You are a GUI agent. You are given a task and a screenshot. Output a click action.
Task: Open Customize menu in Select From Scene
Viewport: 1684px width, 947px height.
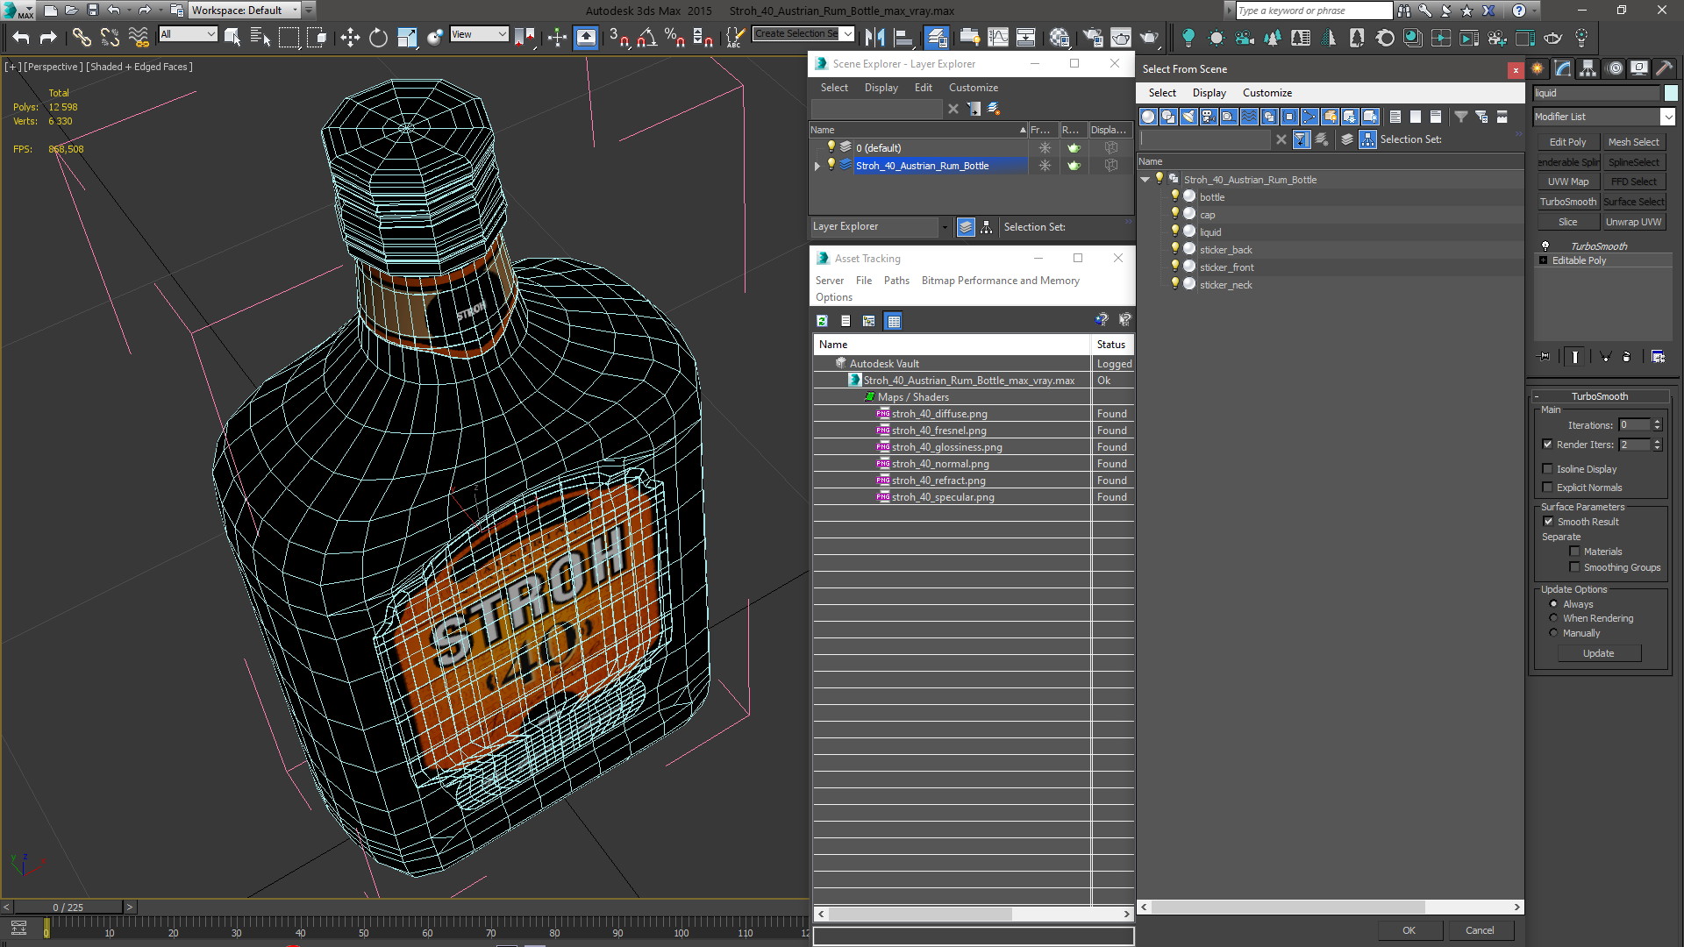1267,93
